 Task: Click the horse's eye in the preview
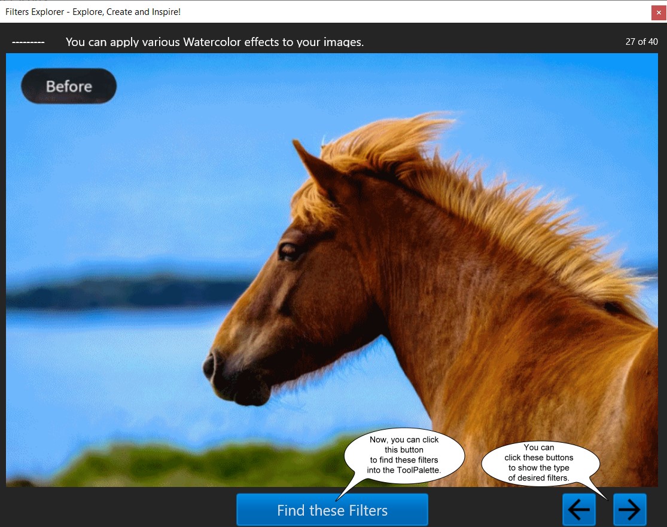pos(289,250)
